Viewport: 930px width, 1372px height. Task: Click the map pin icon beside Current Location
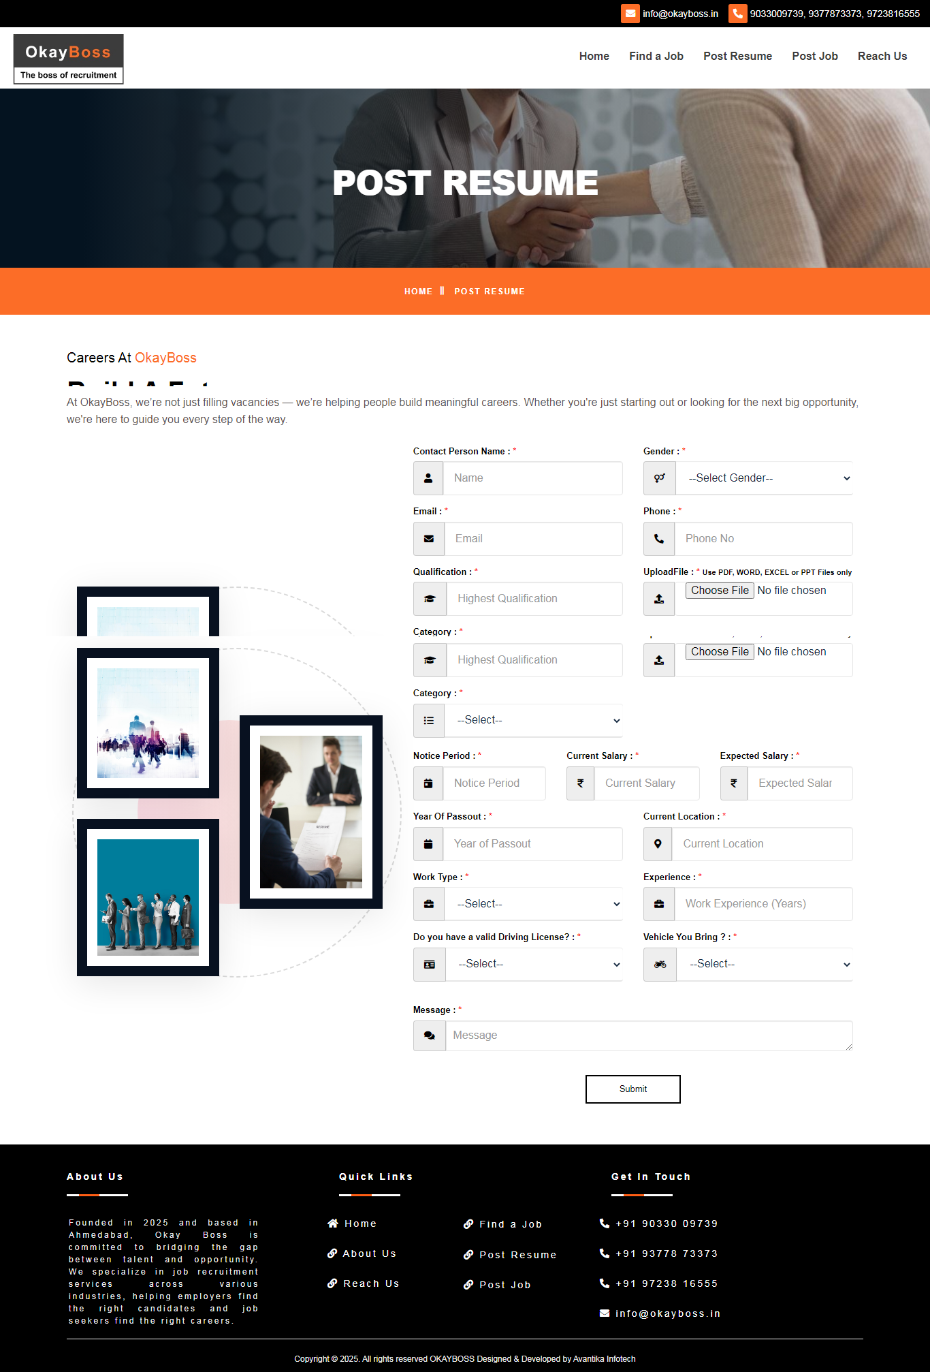point(658,844)
